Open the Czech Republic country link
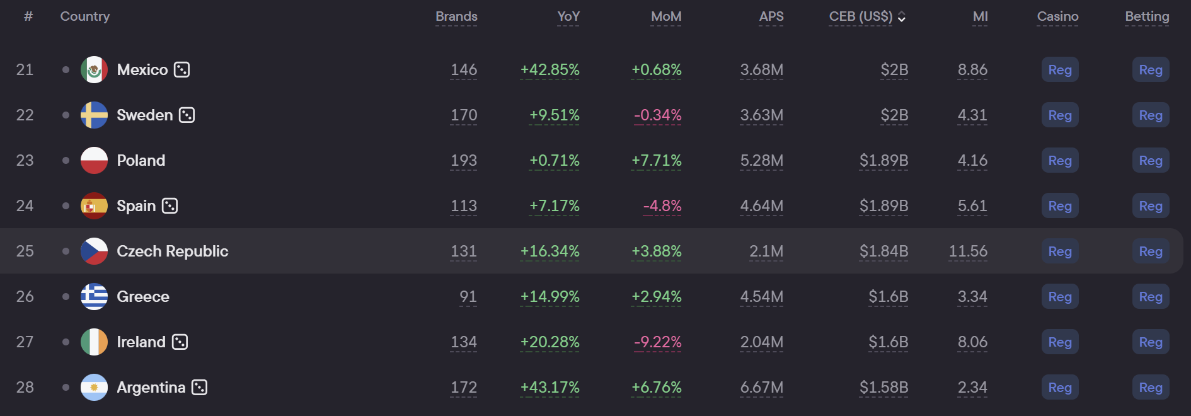 point(172,251)
